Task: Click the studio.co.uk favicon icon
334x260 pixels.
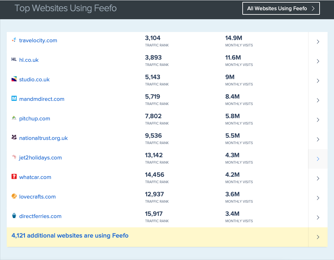Action: click(14, 79)
